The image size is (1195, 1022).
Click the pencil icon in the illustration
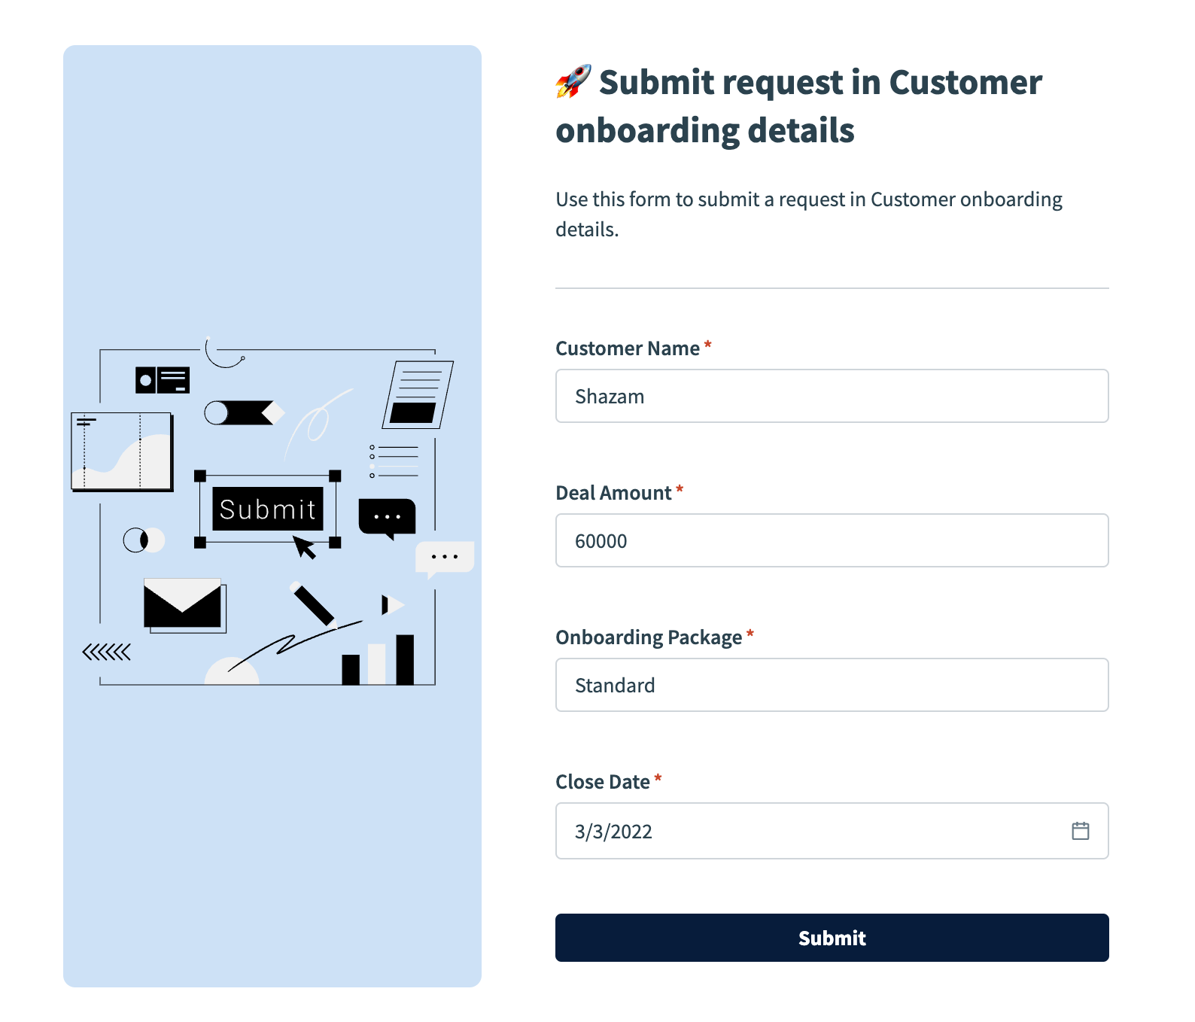click(x=313, y=602)
